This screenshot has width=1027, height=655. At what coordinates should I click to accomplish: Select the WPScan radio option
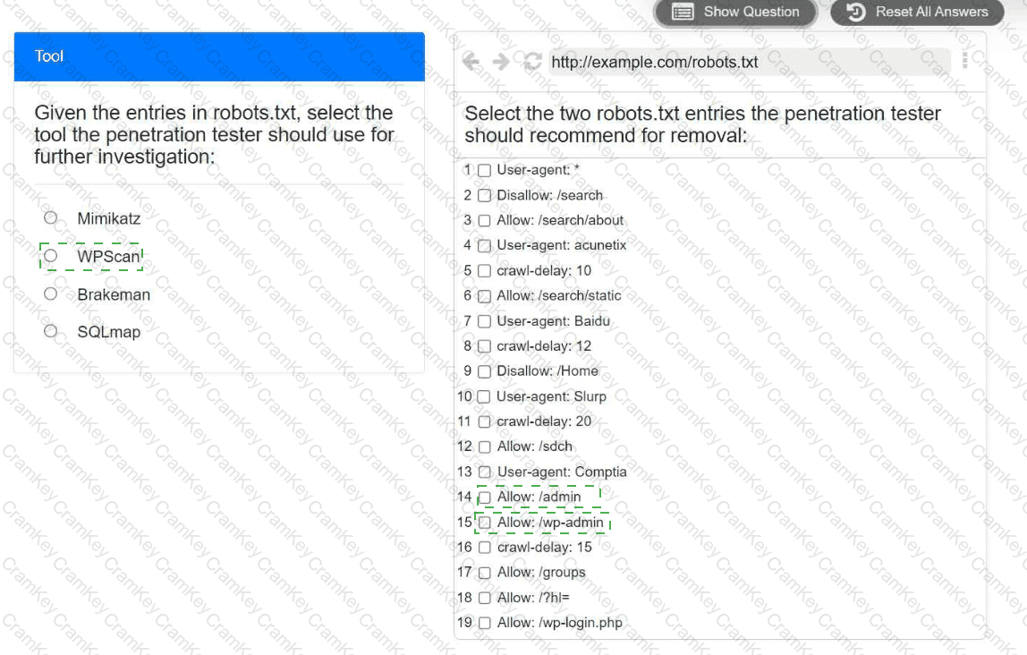click(51, 257)
